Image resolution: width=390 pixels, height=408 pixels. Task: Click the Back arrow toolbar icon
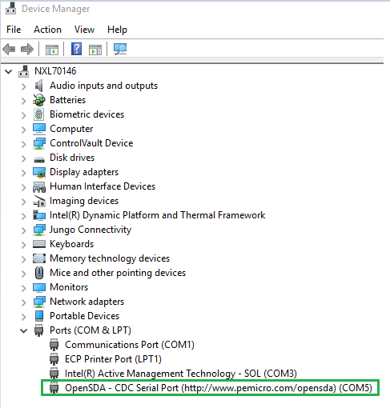(x=9, y=50)
